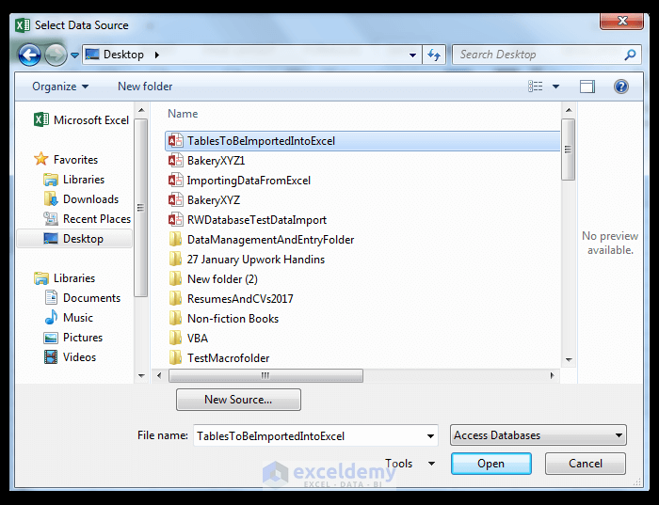Select Libraries under Favorites
Image resolution: width=659 pixels, height=505 pixels.
pos(74,180)
